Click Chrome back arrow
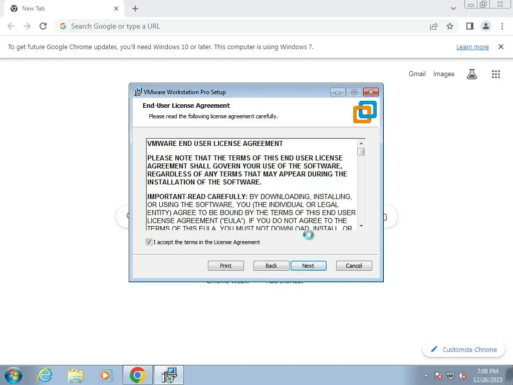 coord(11,26)
